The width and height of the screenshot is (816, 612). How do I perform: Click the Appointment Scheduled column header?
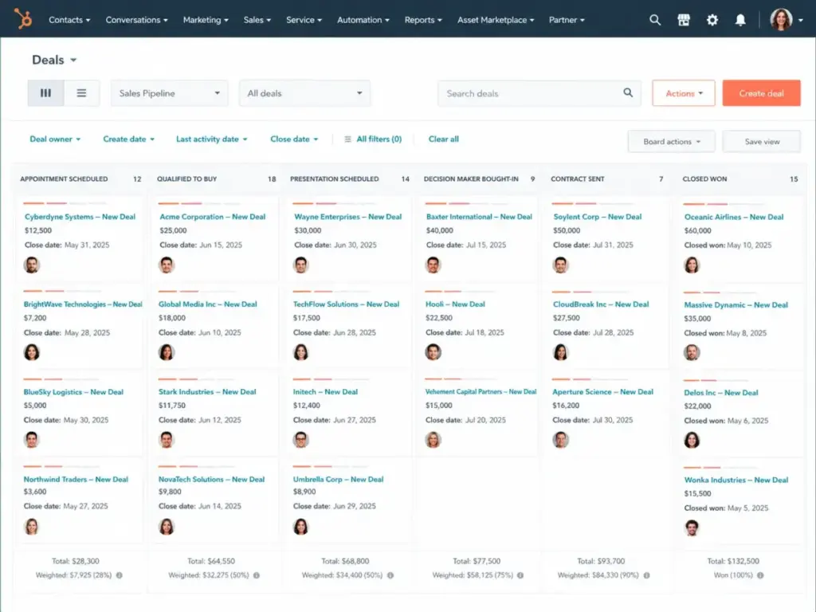point(64,178)
